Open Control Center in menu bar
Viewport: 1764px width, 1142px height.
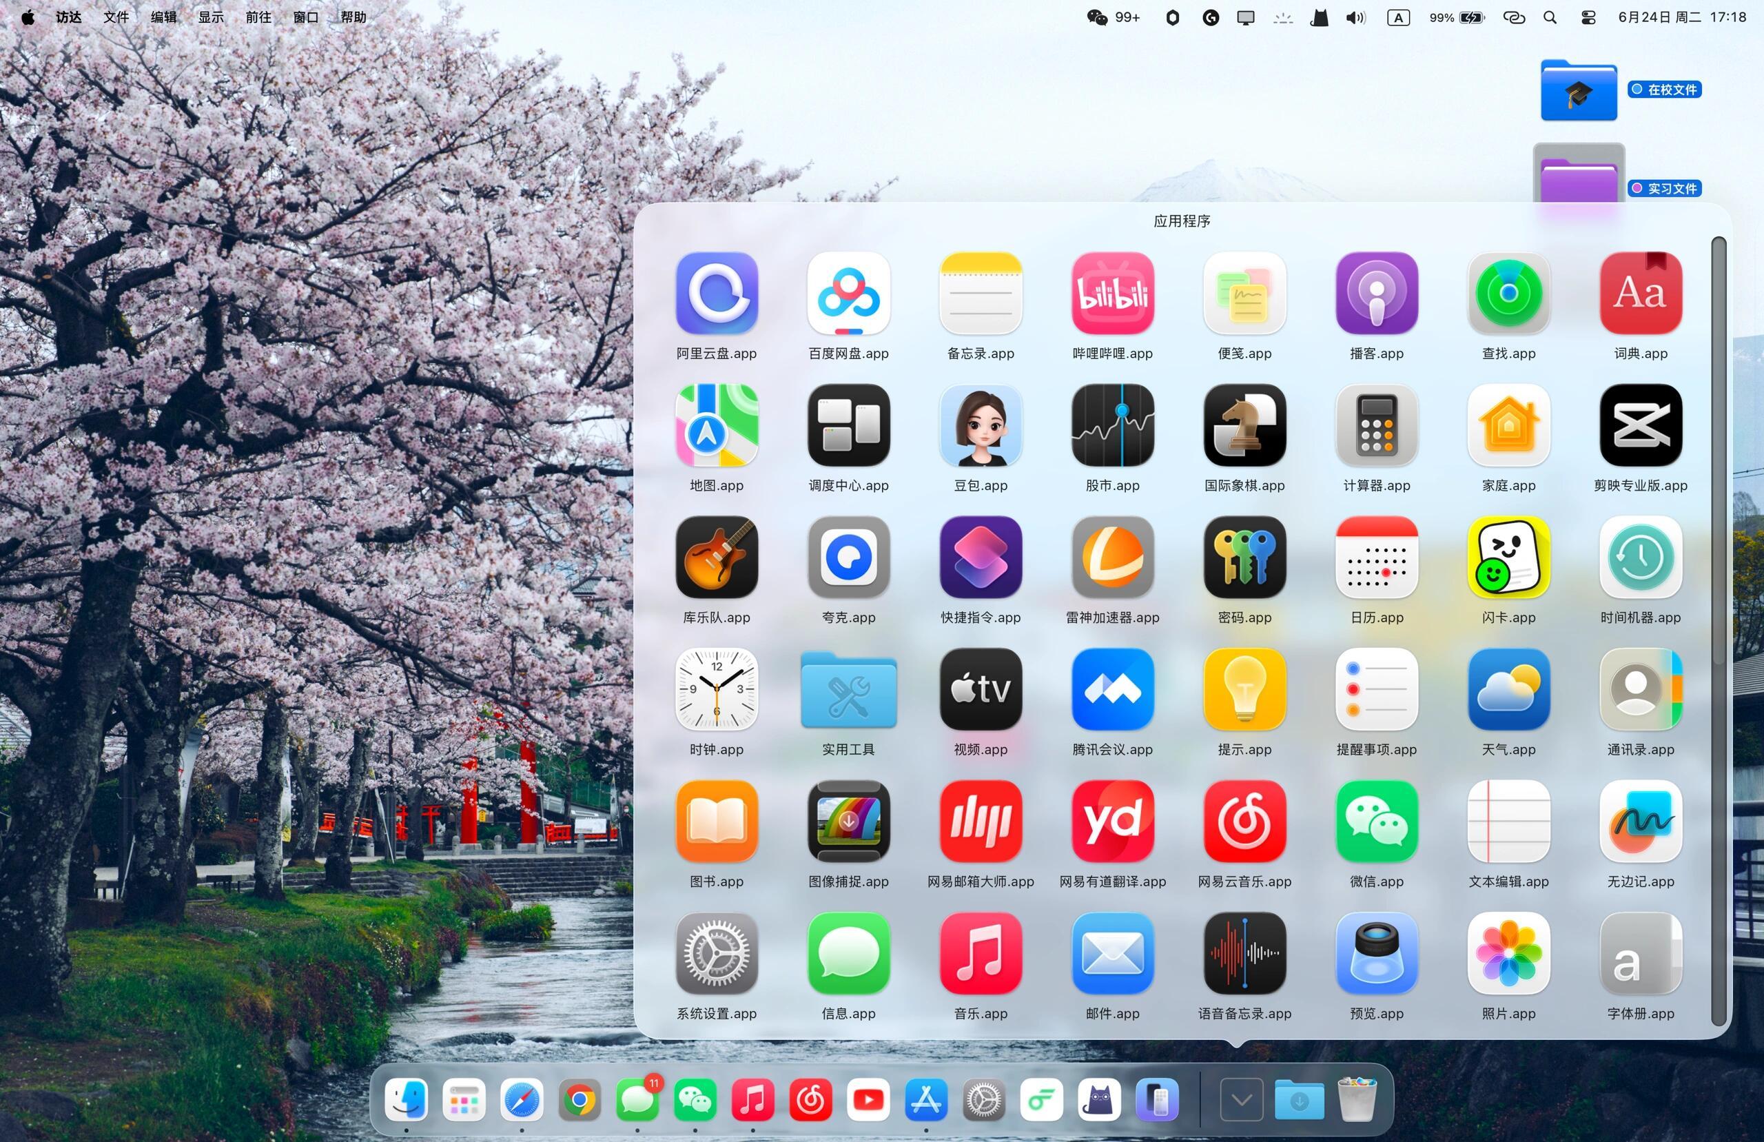1588,17
